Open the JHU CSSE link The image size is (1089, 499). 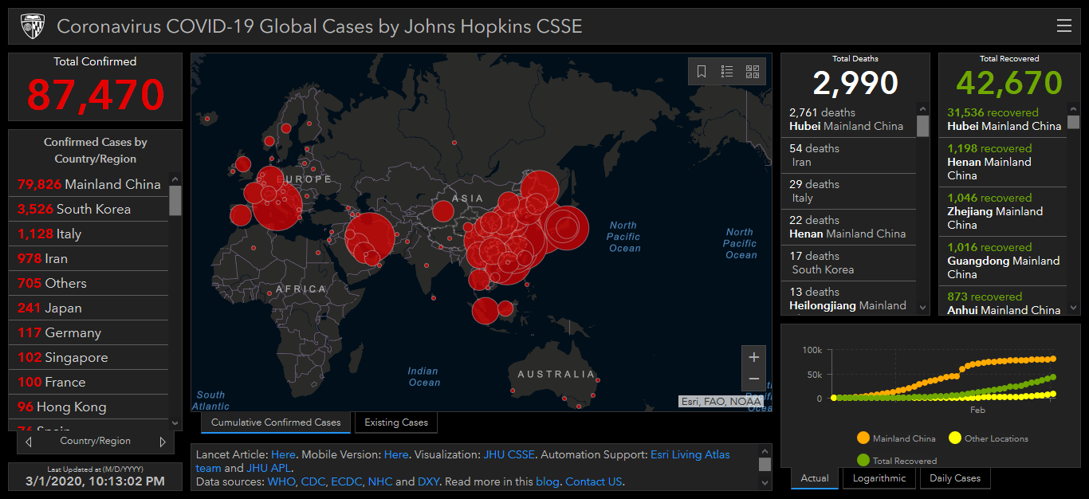coord(509,454)
